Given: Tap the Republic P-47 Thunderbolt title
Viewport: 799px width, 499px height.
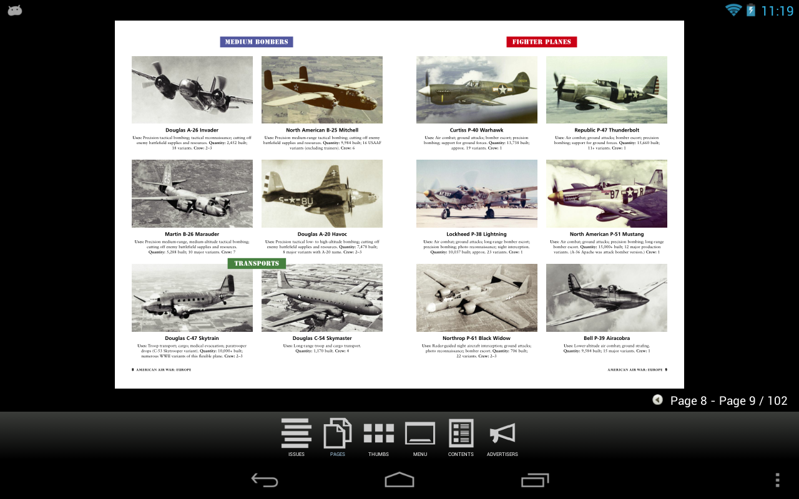Looking at the screenshot, I should (607, 130).
